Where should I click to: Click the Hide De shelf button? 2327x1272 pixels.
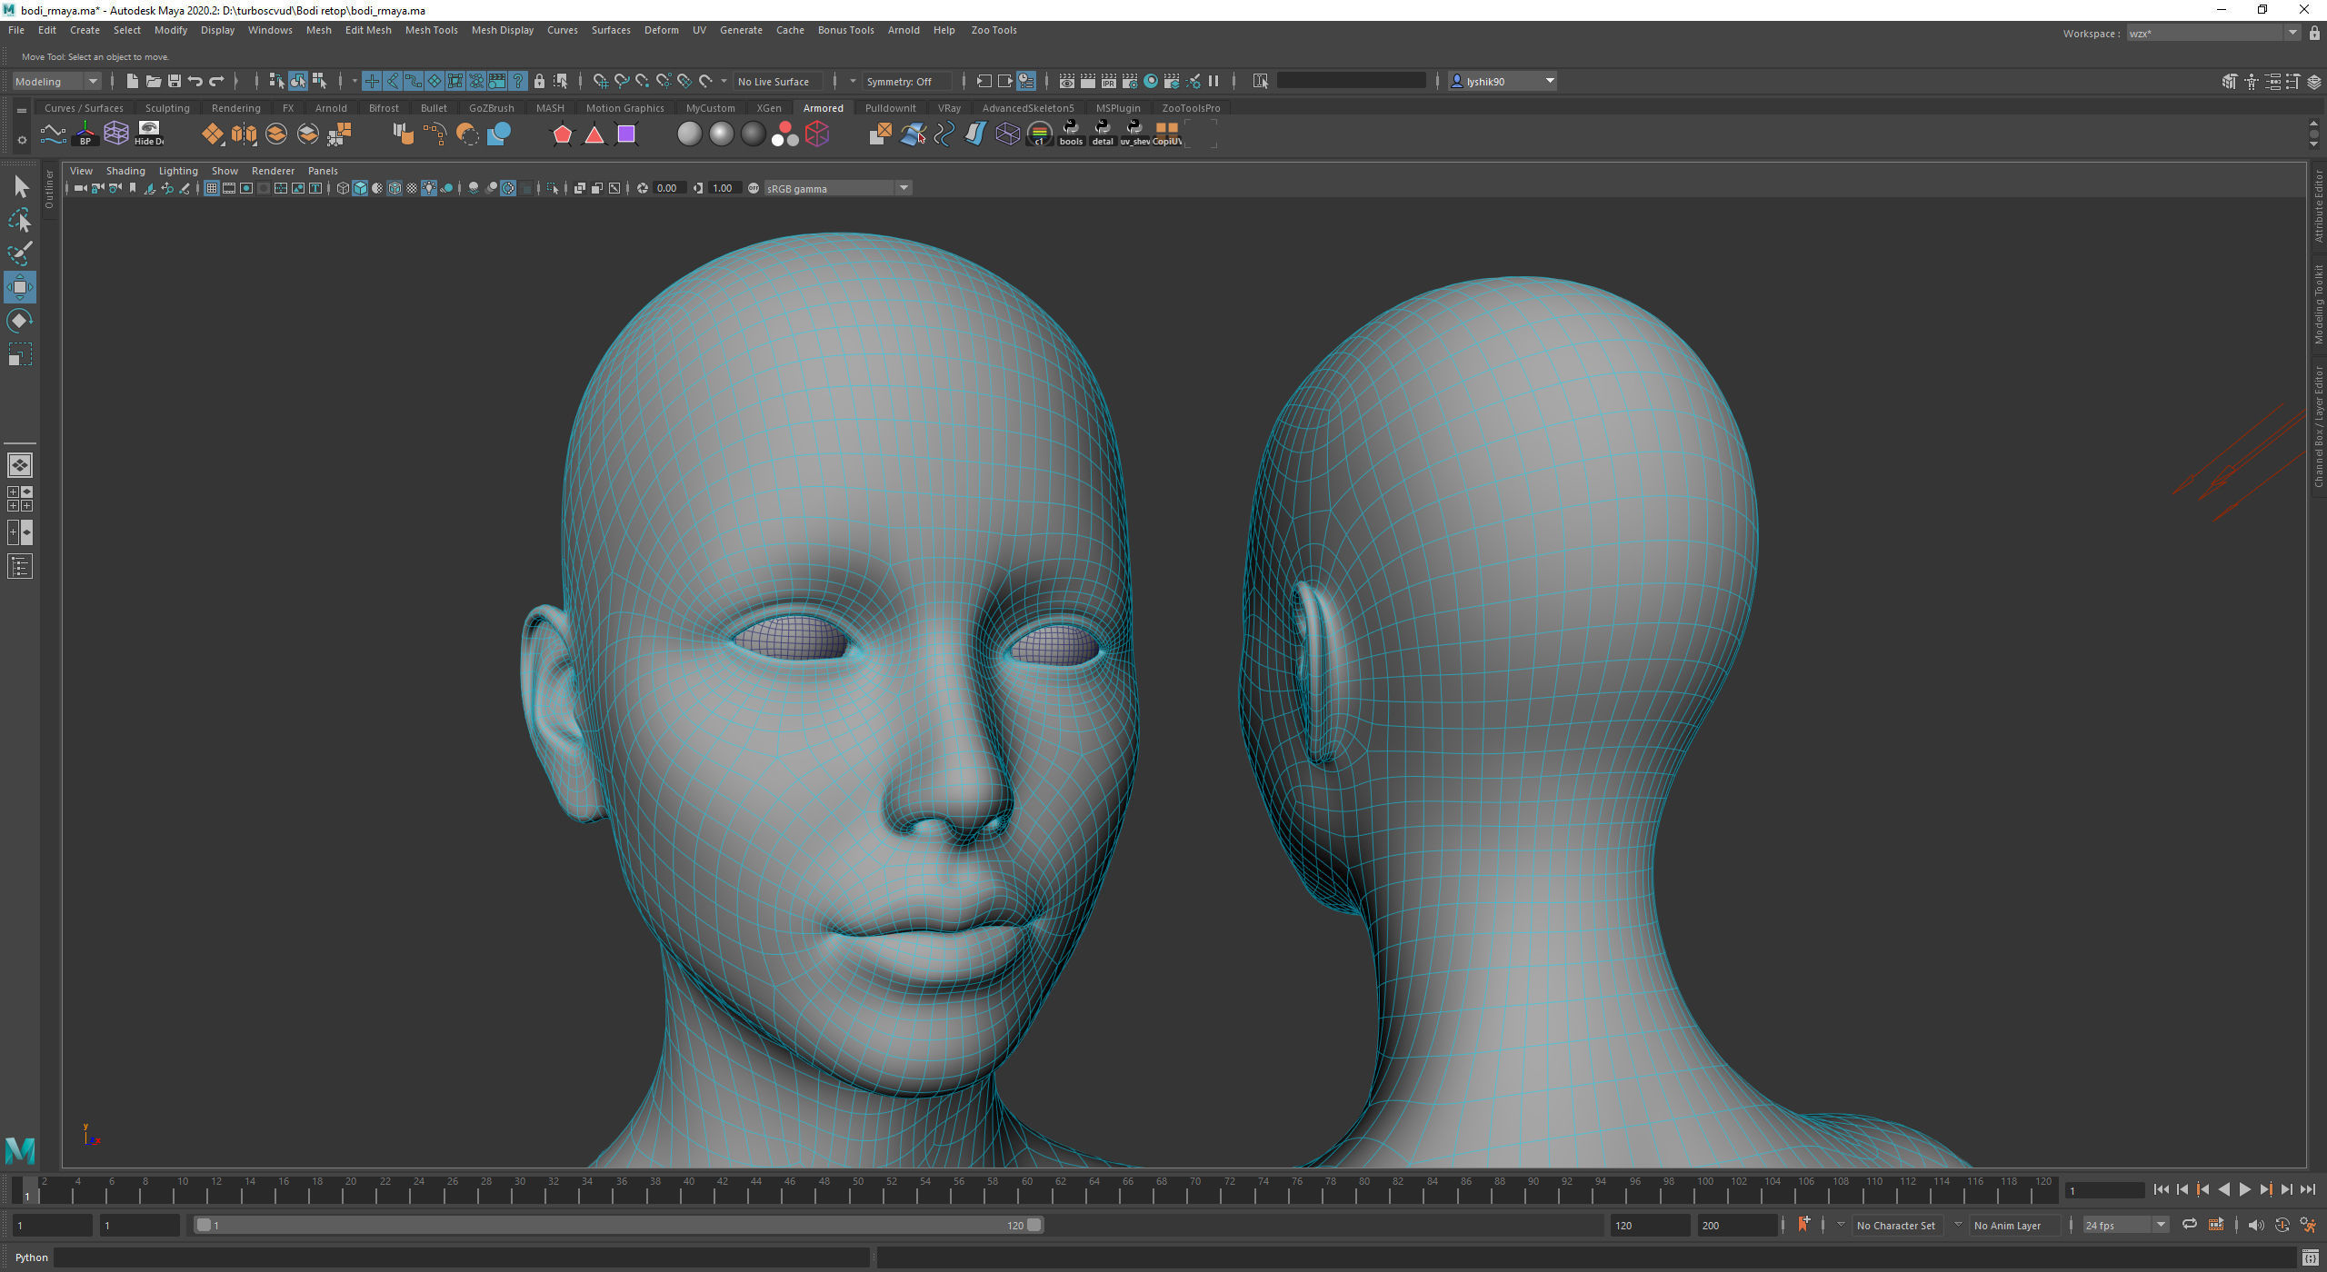pyautogui.click(x=148, y=134)
